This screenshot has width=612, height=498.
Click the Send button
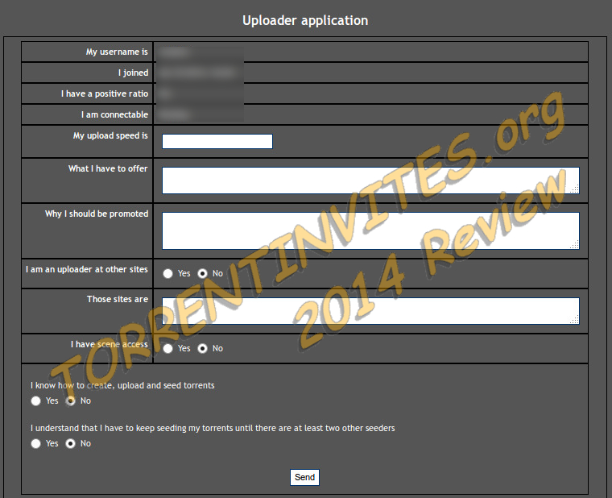(304, 477)
